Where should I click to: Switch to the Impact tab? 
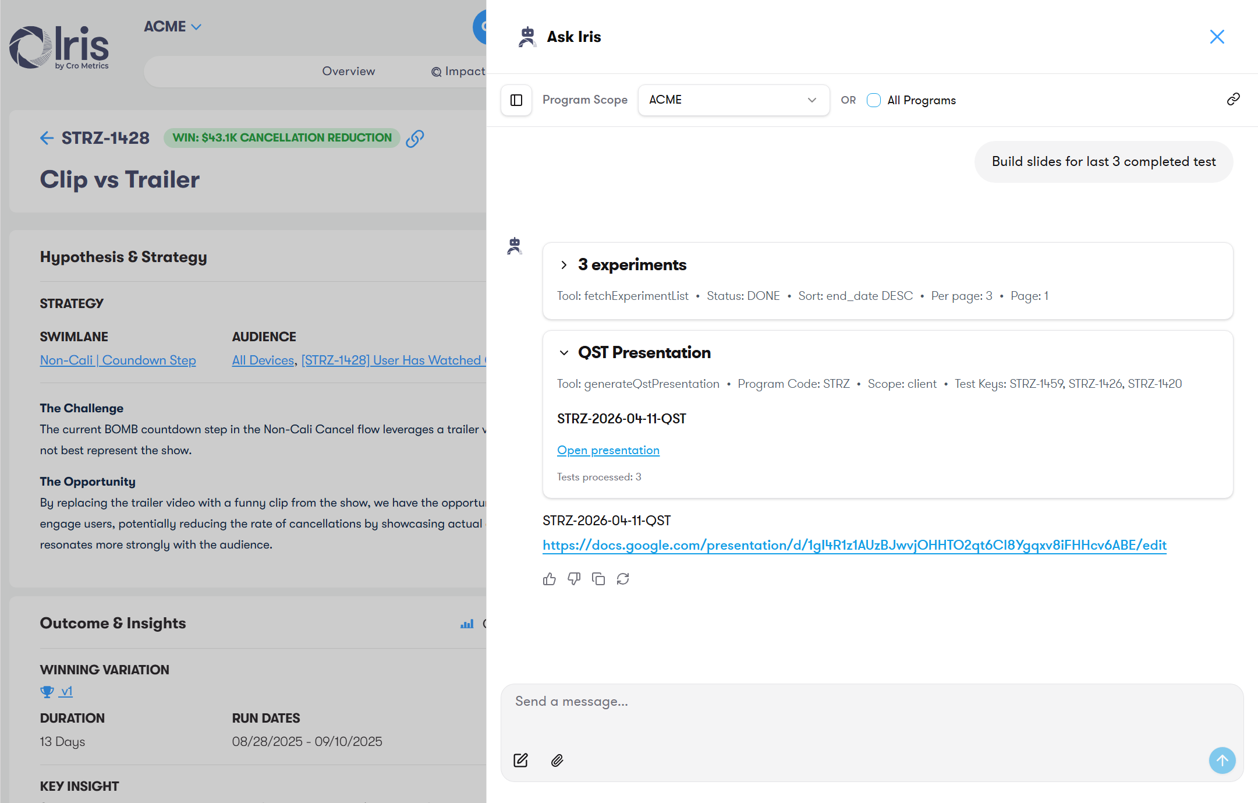(x=459, y=71)
